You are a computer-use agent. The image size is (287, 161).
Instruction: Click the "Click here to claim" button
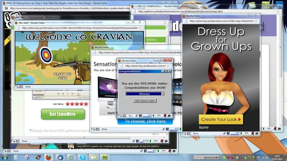[145, 101]
